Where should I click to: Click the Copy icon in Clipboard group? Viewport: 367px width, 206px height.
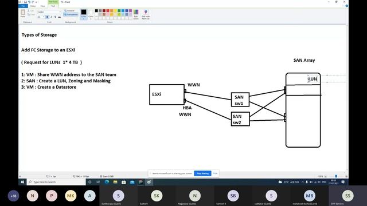tap(29, 14)
